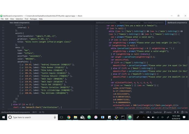Switch to dashboard.component.html tab in right pane

106,23
